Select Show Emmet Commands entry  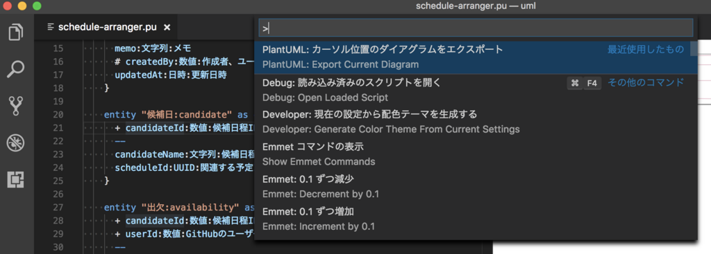pos(476,154)
